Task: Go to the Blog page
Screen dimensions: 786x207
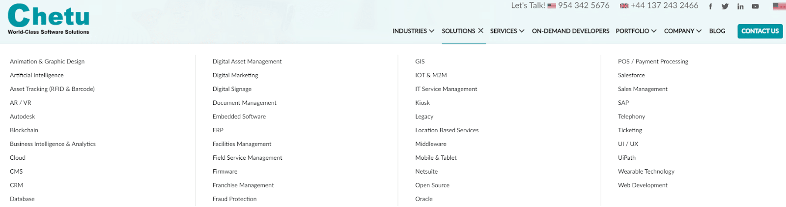Action: tap(717, 31)
